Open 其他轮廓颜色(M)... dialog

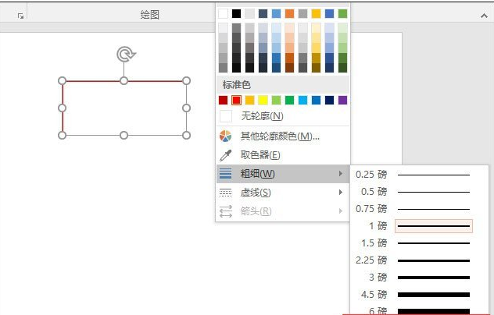click(x=280, y=136)
